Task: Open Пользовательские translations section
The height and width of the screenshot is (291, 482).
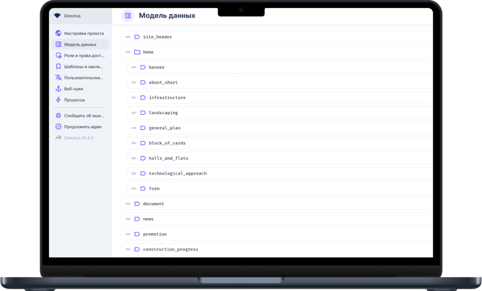Action: click(x=80, y=77)
